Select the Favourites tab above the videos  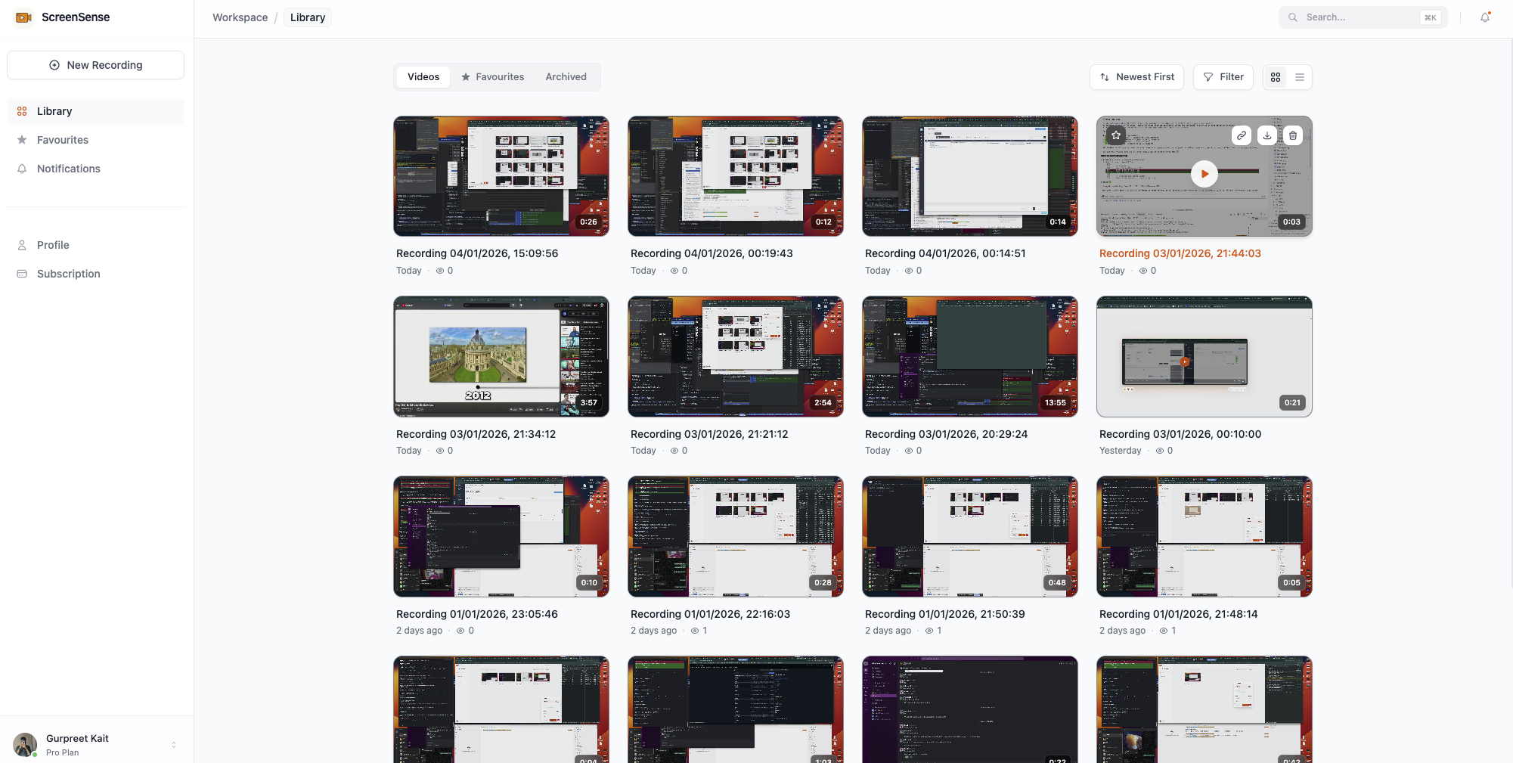[493, 76]
